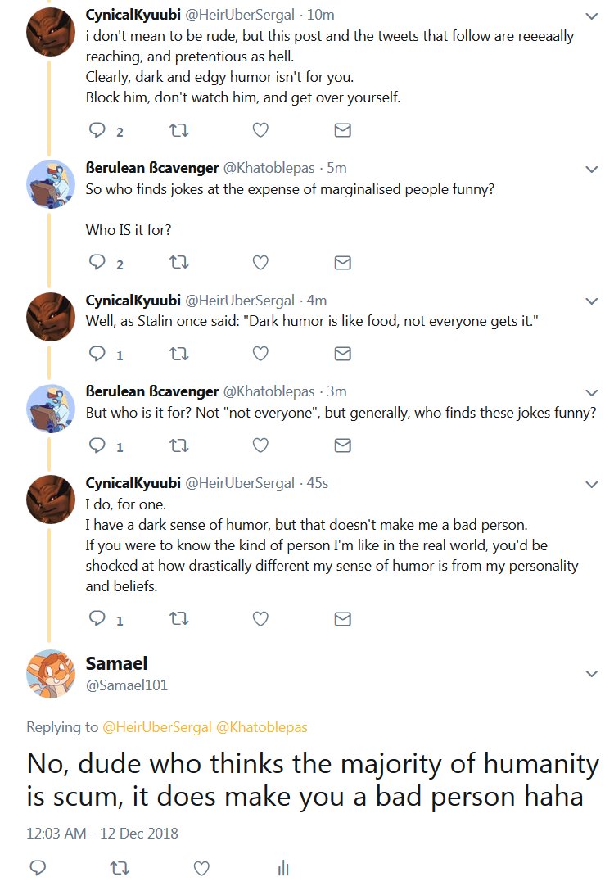Reply to Samael's main tweet

pyautogui.click(x=38, y=868)
